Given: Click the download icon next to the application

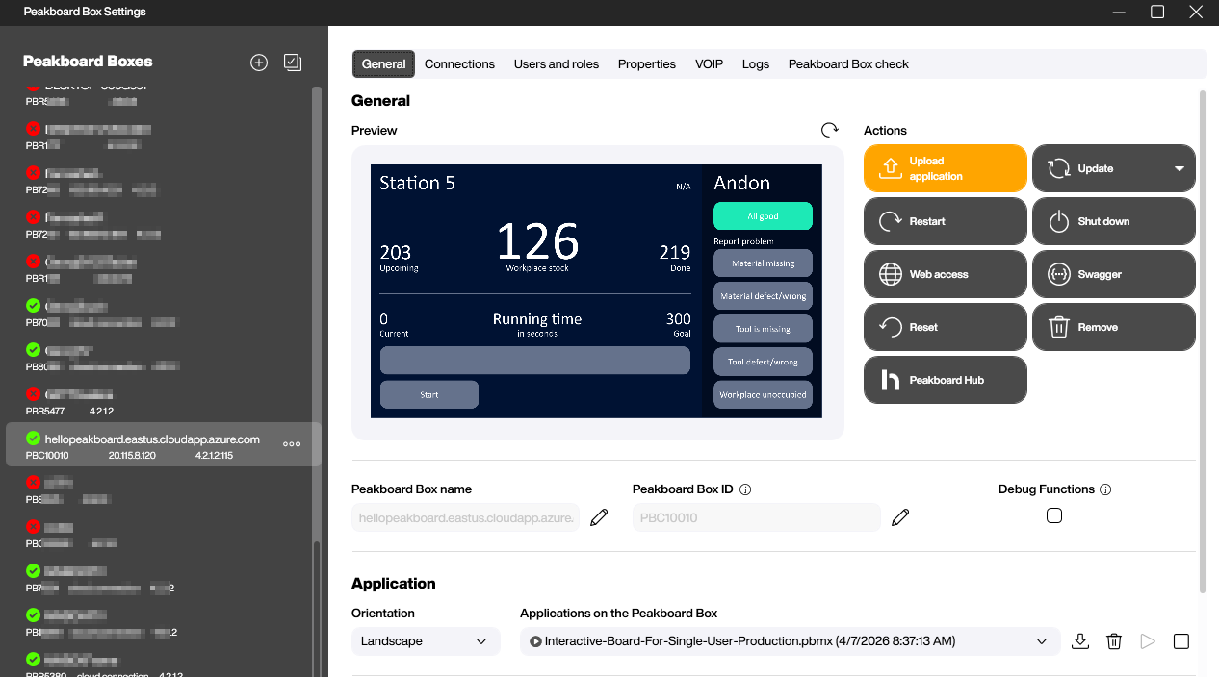Looking at the screenshot, I should (x=1080, y=640).
